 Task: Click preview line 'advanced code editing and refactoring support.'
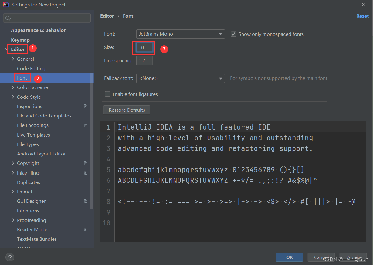click(215, 148)
